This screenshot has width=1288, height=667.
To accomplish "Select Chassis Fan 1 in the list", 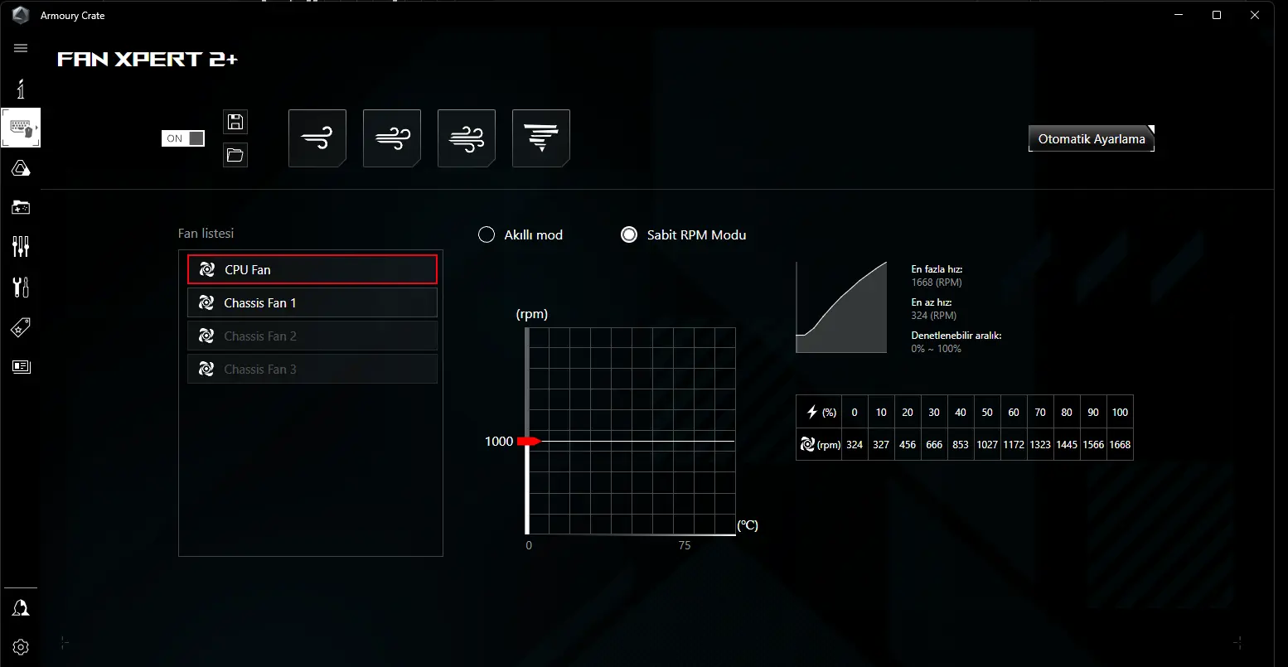I will pyautogui.click(x=312, y=302).
